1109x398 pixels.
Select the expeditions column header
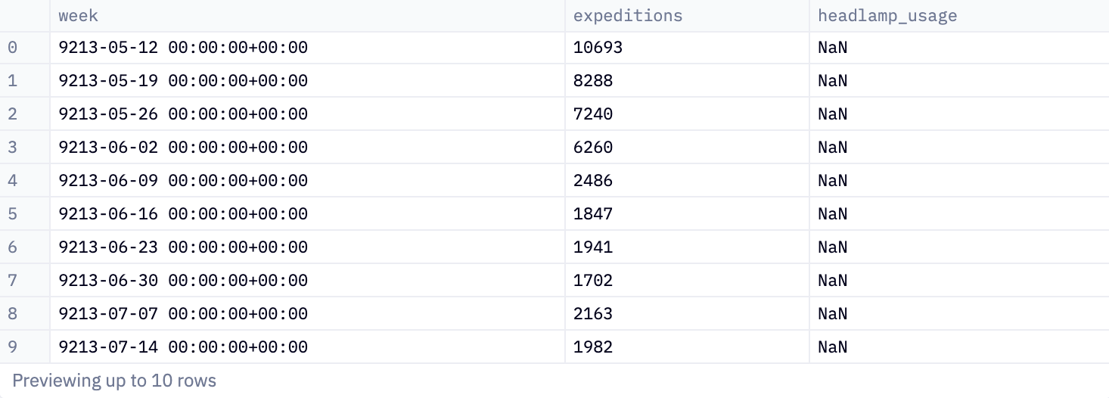coord(628,15)
